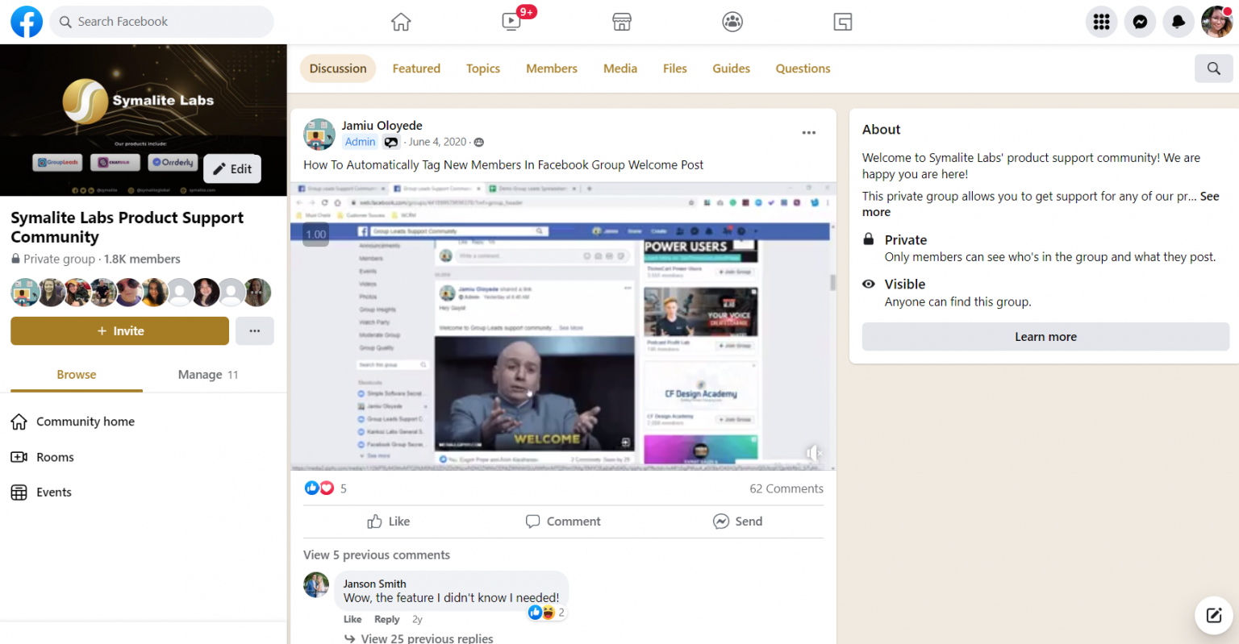This screenshot has height=644, width=1239.
Task: Click the Search Facebook input field
Action: pos(161,22)
